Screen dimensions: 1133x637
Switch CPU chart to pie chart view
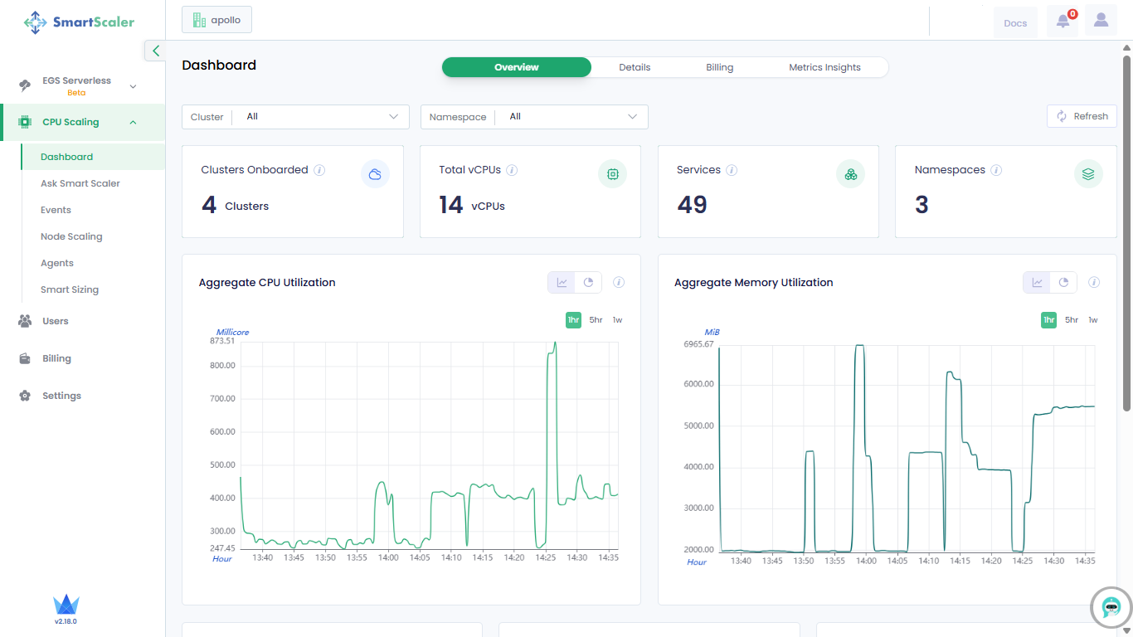pos(588,283)
